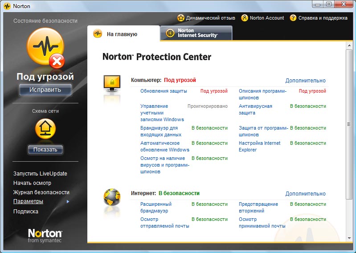Close the Norton window

343,4
